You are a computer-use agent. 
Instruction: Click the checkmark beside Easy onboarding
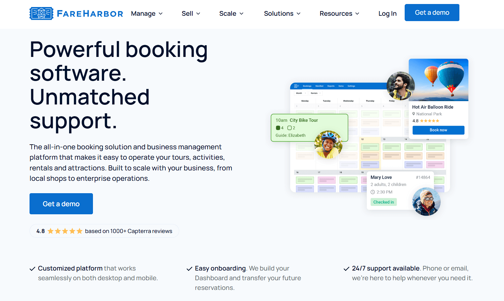pos(189,269)
